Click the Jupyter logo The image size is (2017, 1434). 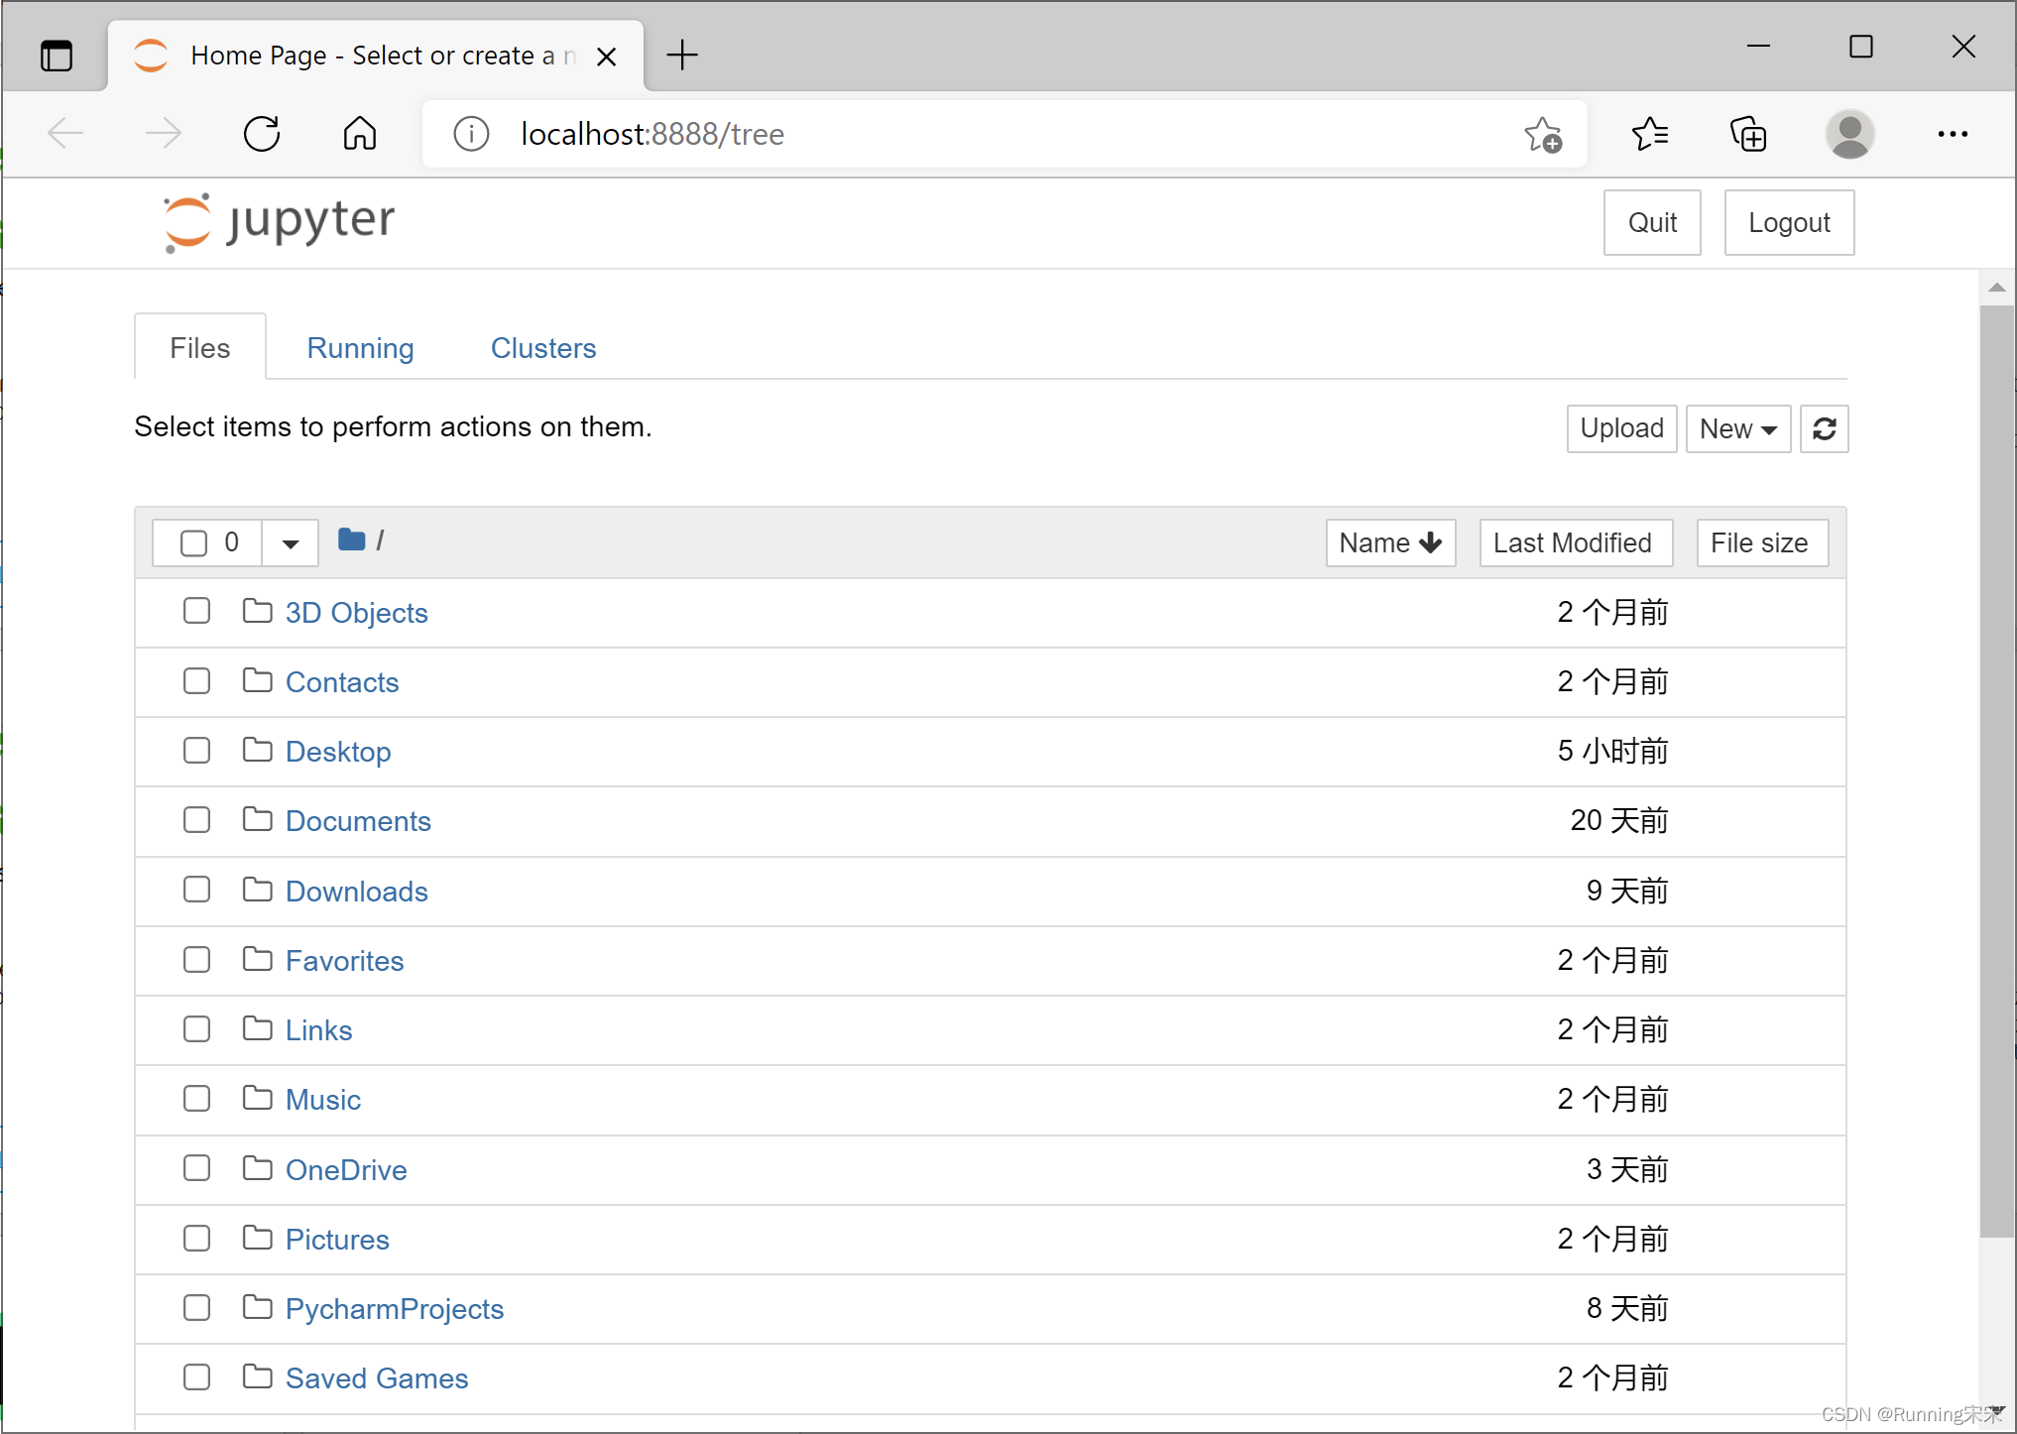281,221
